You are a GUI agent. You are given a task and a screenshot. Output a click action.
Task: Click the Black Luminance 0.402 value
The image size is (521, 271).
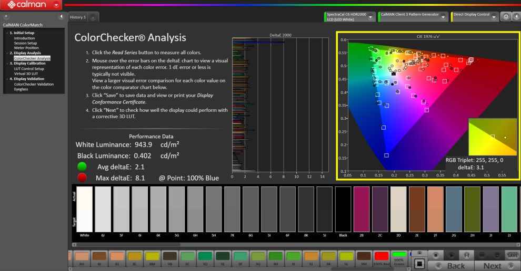142,155
